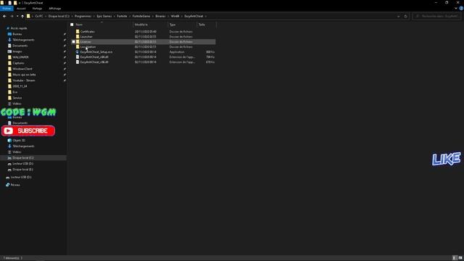The width and height of the screenshot is (464, 261).
Task: Tick the select-all checkbox beside Nom
Action: coord(72,25)
